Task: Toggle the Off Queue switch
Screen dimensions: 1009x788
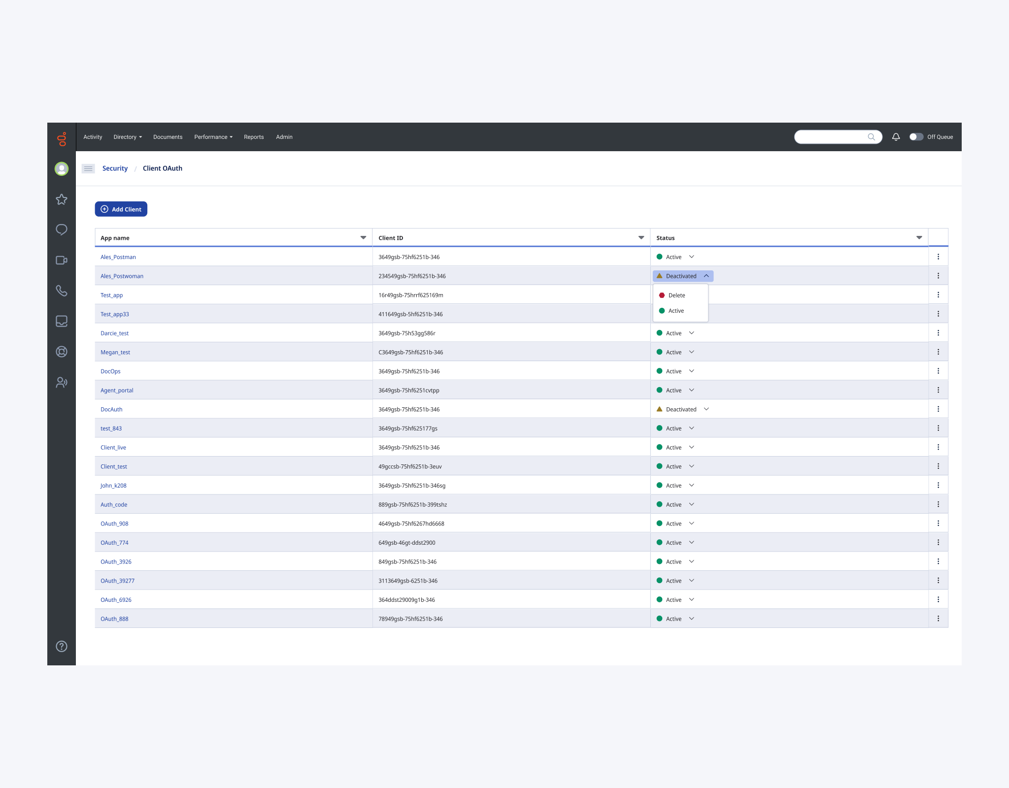Action: (x=916, y=137)
